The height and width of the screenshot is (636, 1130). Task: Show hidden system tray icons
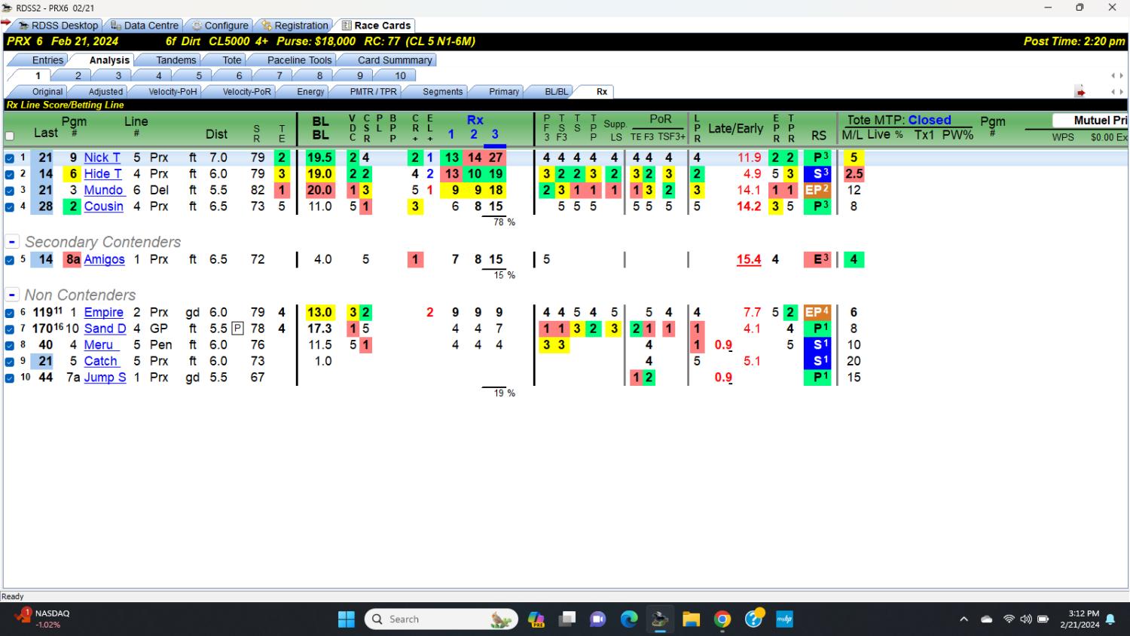(x=964, y=619)
